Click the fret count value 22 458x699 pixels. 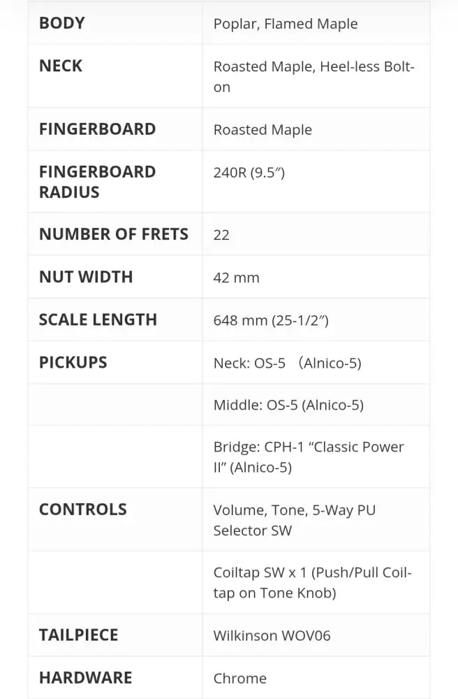click(221, 235)
